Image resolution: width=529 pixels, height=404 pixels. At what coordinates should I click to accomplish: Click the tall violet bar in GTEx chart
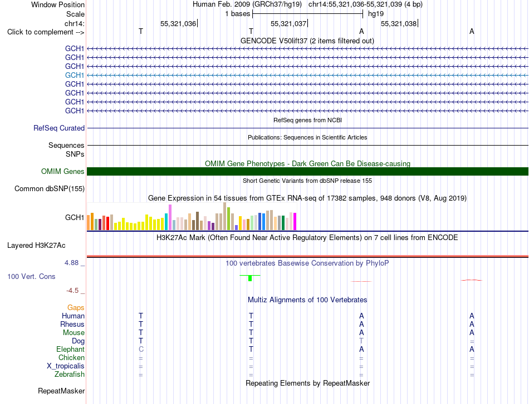coord(170,217)
